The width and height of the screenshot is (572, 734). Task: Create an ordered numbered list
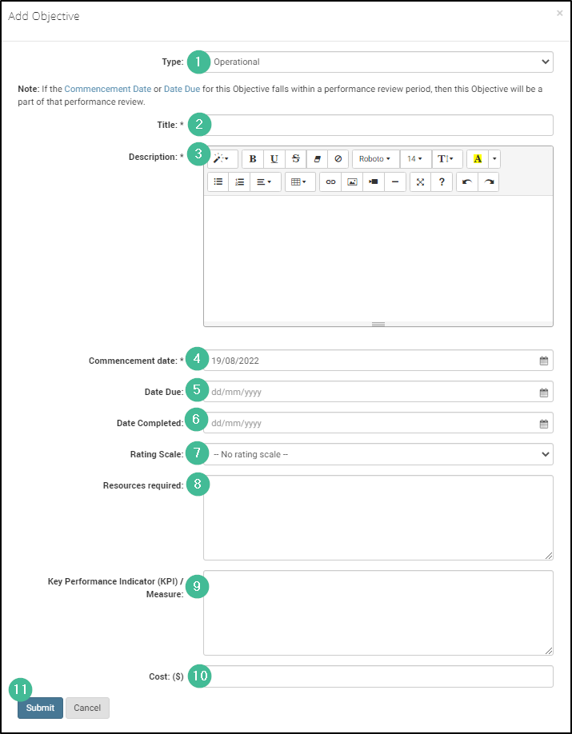point(239,182)
